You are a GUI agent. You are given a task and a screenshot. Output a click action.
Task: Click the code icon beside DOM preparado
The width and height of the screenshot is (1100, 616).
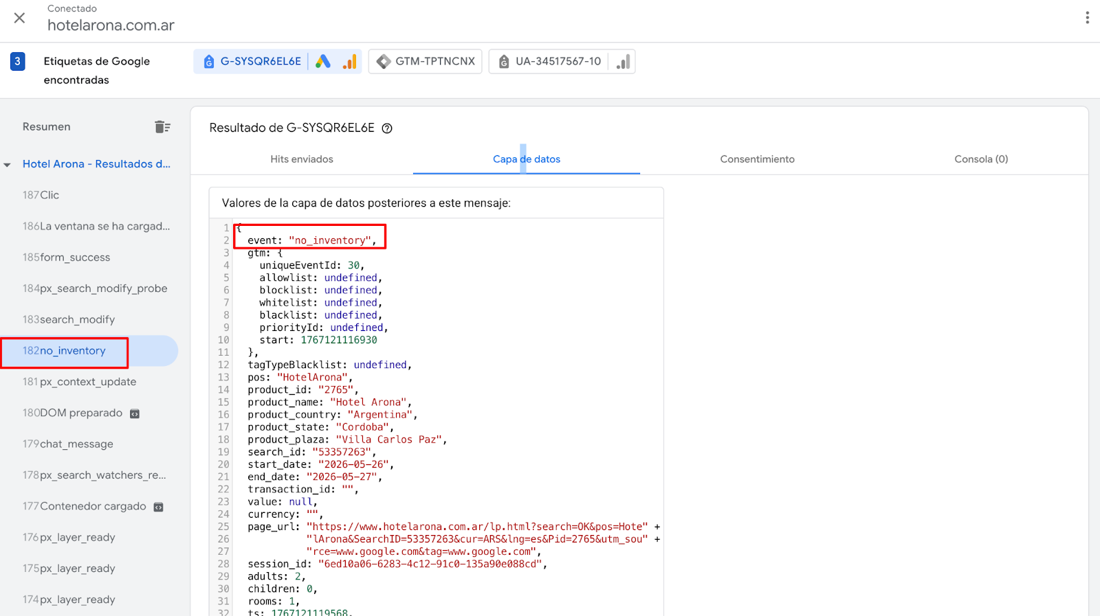tap(135, 413)
